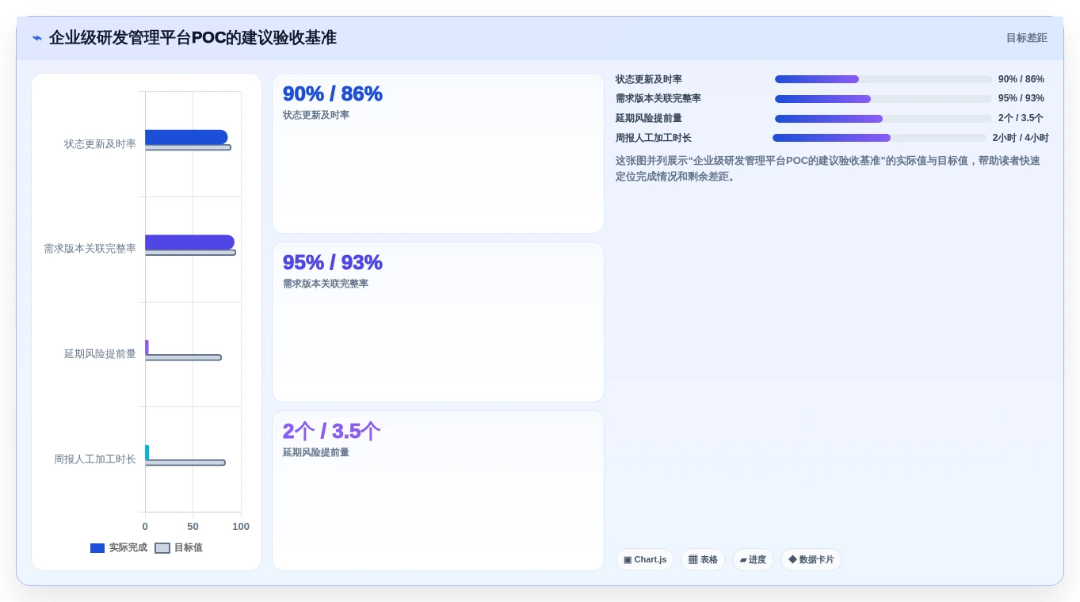Click the 需求版本关联完整率 chart axis label

90,249
